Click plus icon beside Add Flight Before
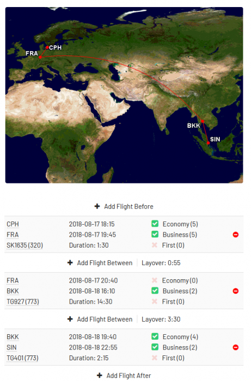 pyautogui.click(x=97, y=206)
